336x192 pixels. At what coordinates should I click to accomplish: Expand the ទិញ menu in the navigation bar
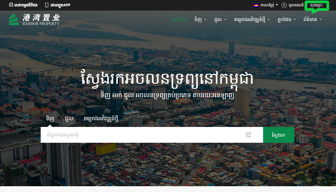[200, 19]
